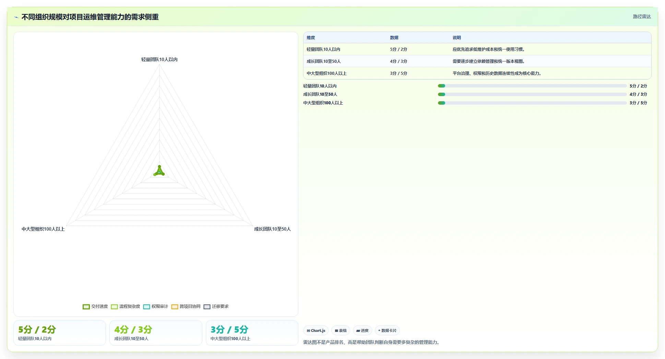Click progress list label 轻量团队10人以内
Screen dimensions: 665x359
[320, 86]
